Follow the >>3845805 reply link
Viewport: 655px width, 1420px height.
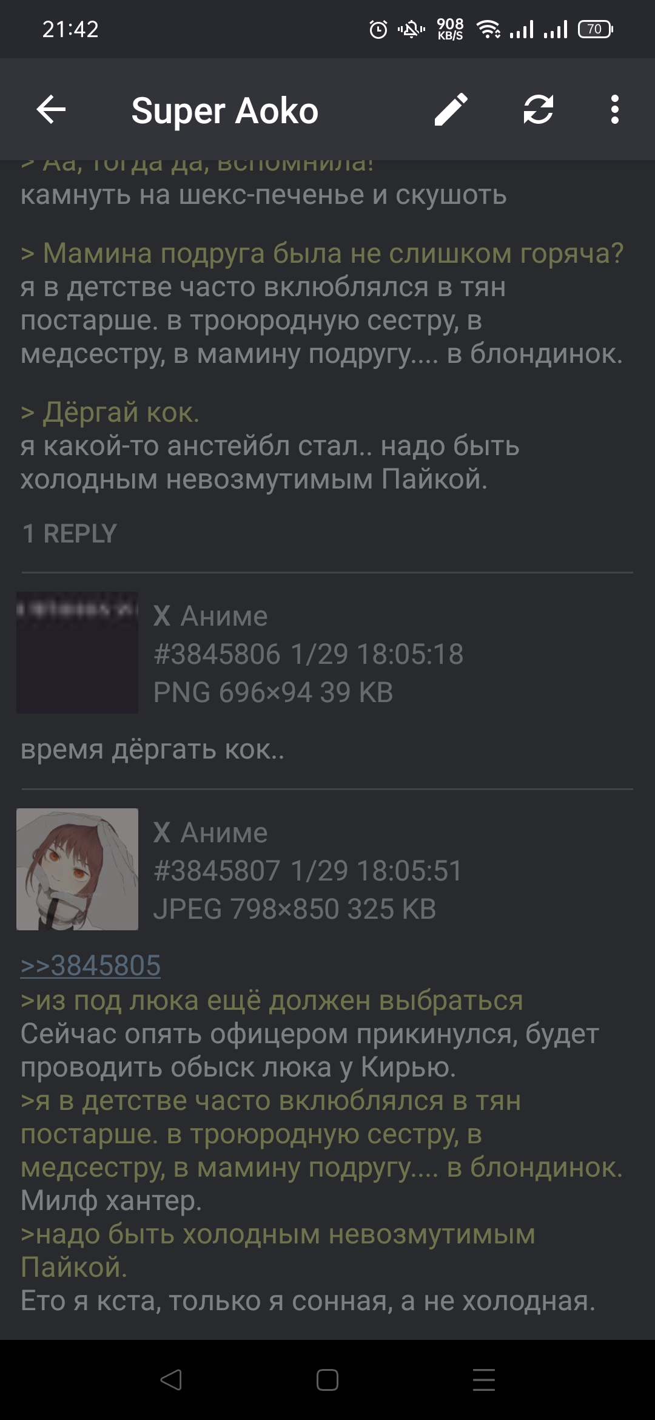click(91, 965)
